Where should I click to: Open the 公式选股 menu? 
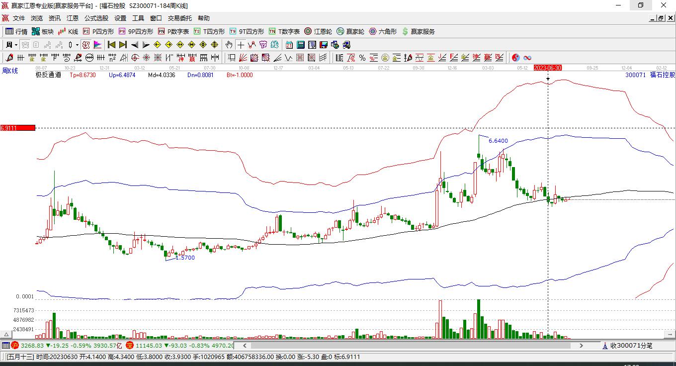click(96, 18)
